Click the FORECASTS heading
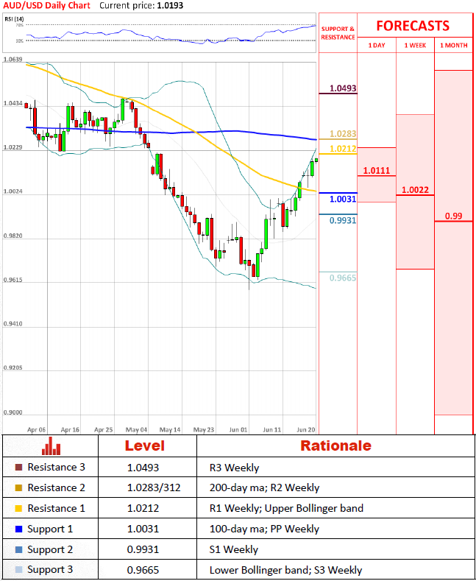 413,26
